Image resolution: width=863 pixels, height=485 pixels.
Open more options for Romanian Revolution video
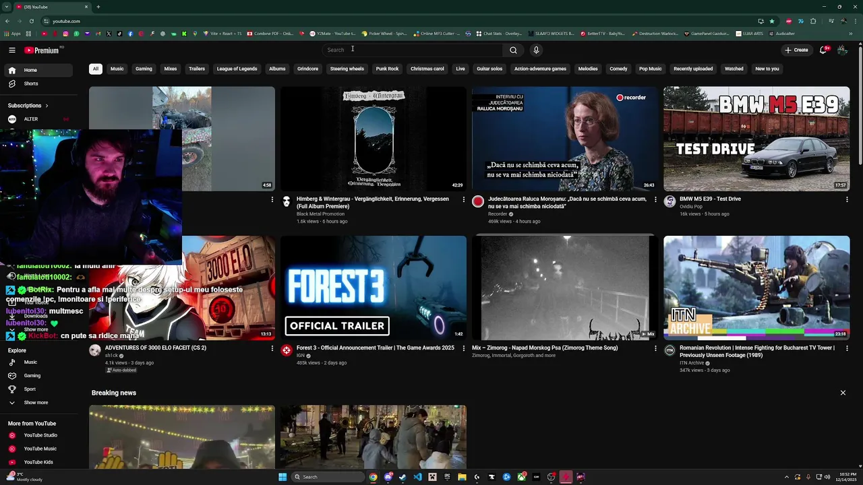coord(847,348)
